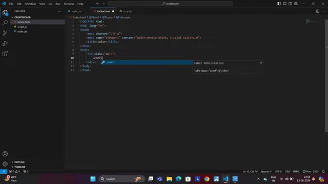Change indentation via Spaces: 4
Viewport: 328px width, 184px height.
click(x=266, y=171)
